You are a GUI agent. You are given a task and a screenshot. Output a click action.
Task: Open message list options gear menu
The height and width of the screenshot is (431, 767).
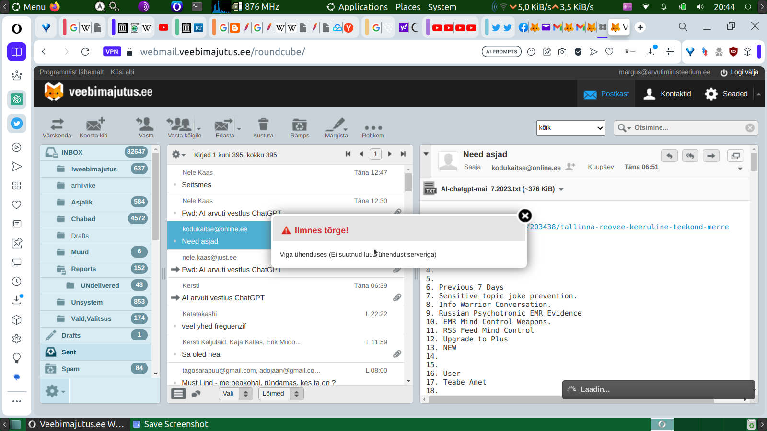point(178,155)
